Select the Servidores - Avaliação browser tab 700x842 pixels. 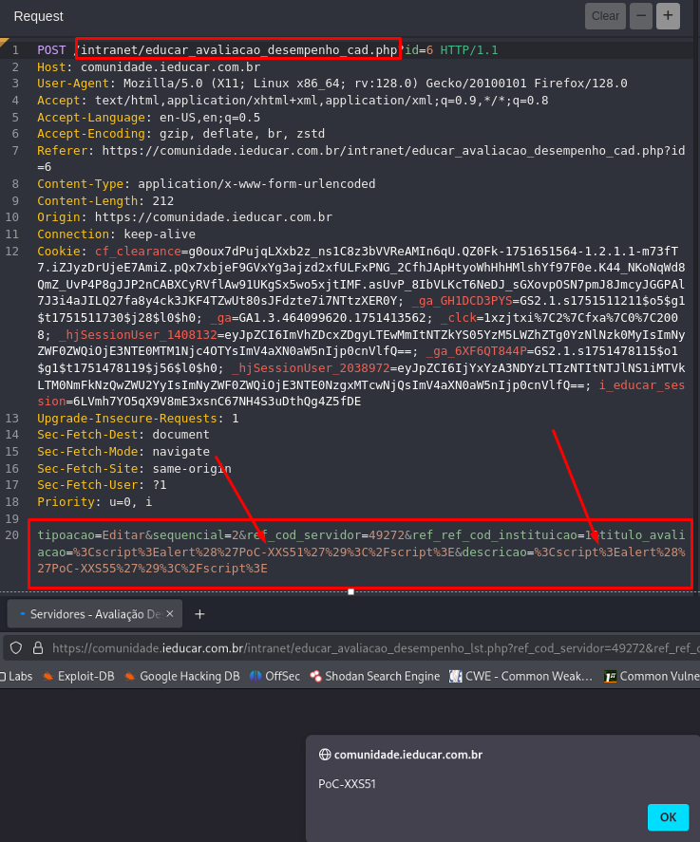pos(95,614)
